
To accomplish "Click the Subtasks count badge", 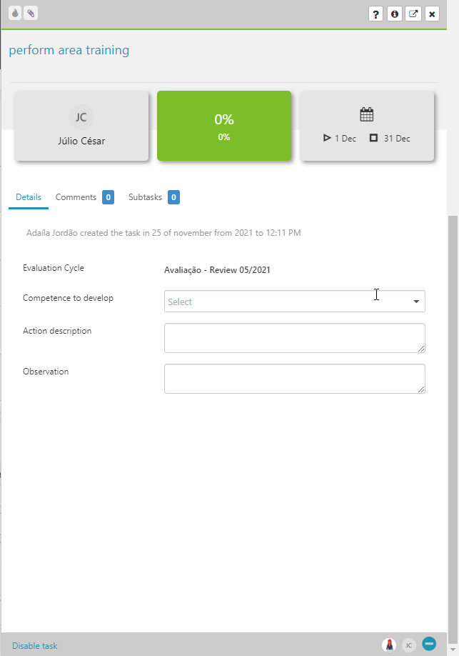I will tap(173, 197).
